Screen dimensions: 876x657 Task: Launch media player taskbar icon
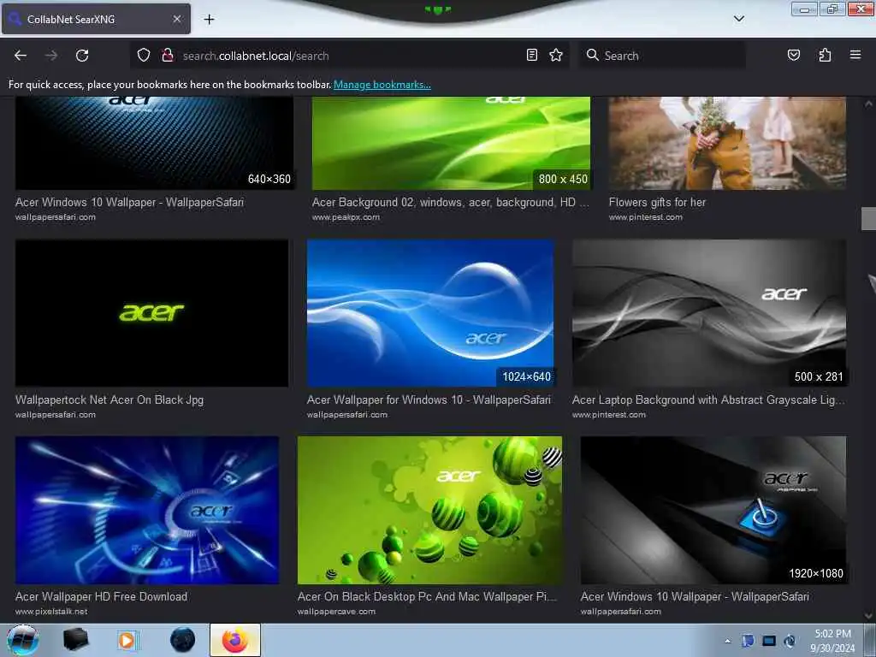coord(127,640)
